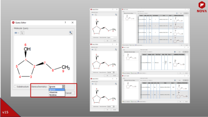Click the NOVA logo in the corner
This screenshot has width=208, height=117.
[202, 7]
